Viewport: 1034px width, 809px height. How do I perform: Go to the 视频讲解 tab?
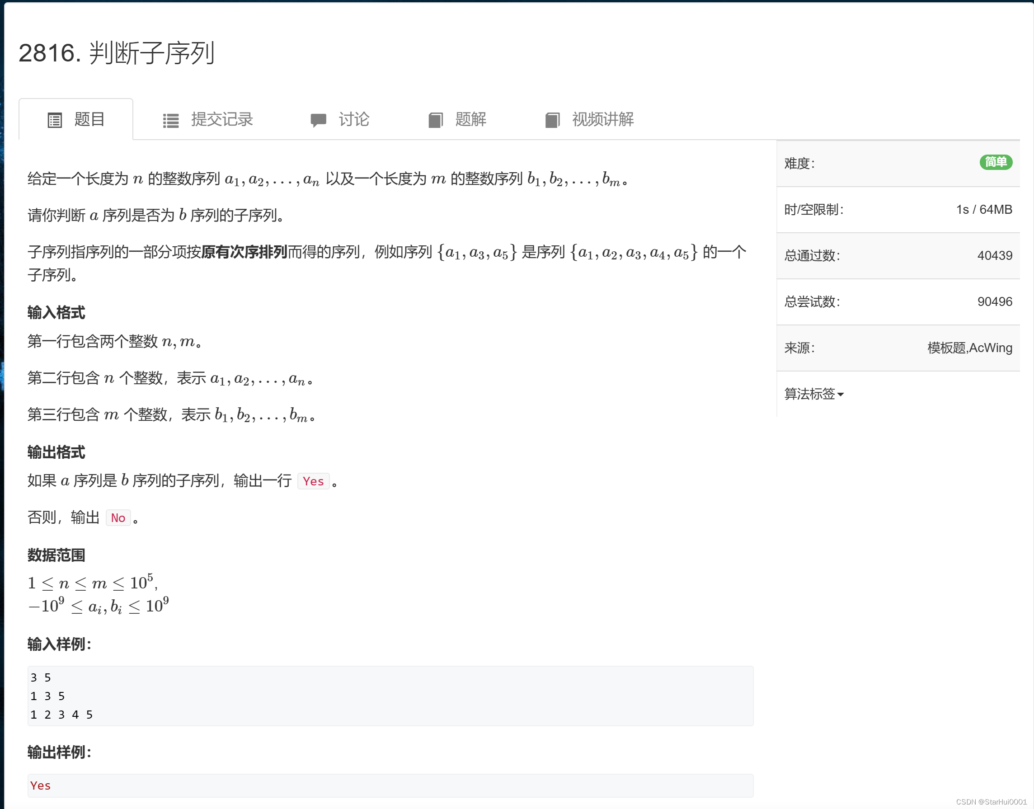[x=602, y=119]
